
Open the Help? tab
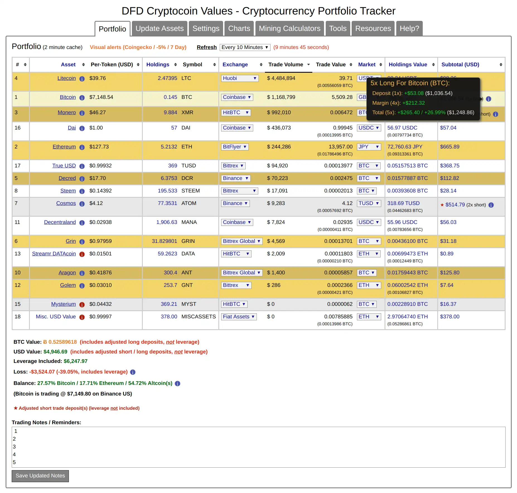pyautogui.click(x=409, y=28)
